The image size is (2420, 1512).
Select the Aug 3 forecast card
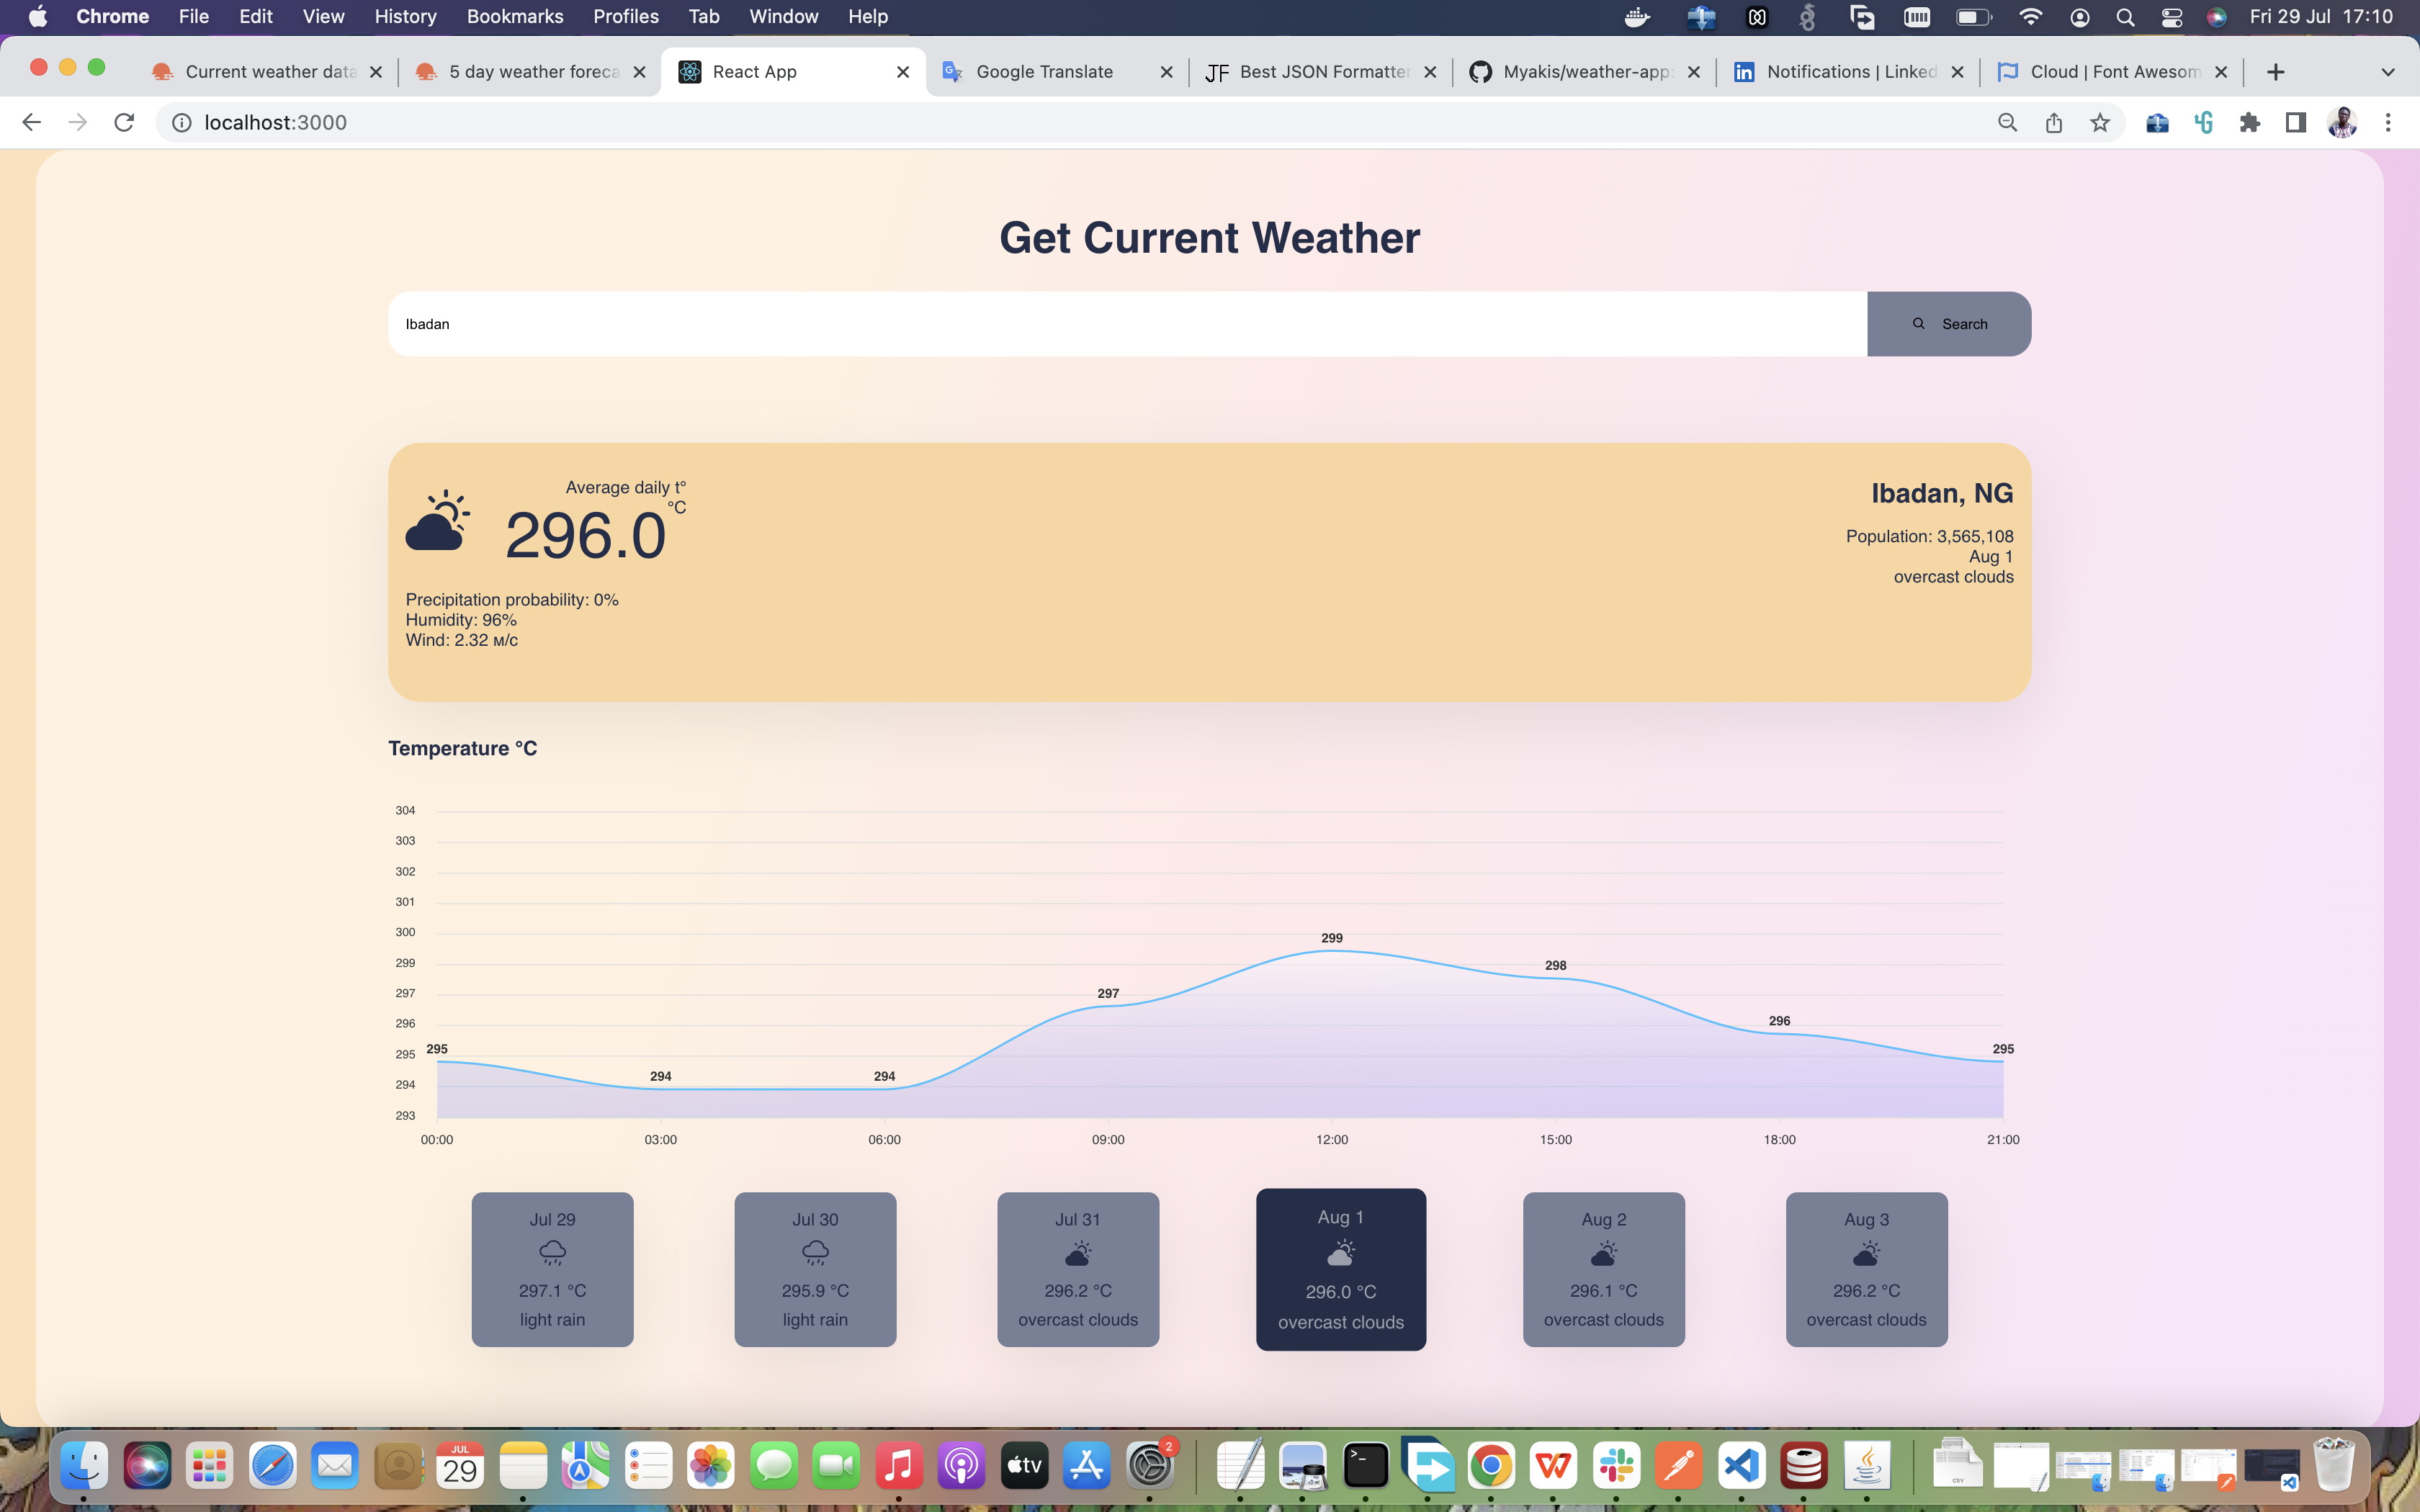[x=1866, y=1269]
